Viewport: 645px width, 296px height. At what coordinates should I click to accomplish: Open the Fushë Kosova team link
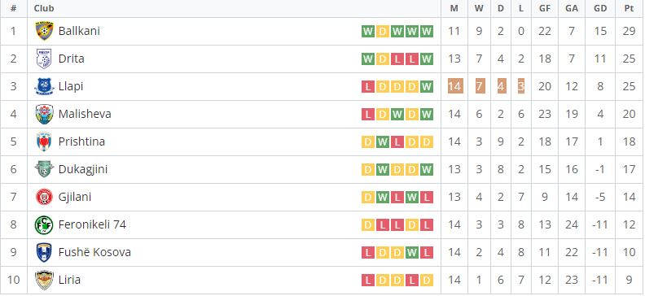94,252
